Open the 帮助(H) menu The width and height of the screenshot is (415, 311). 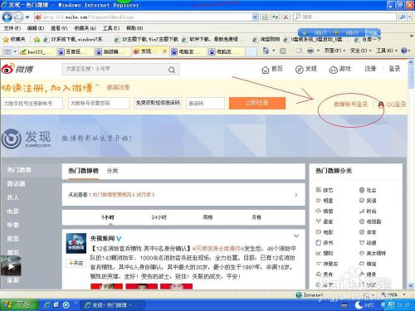point(134,28)
